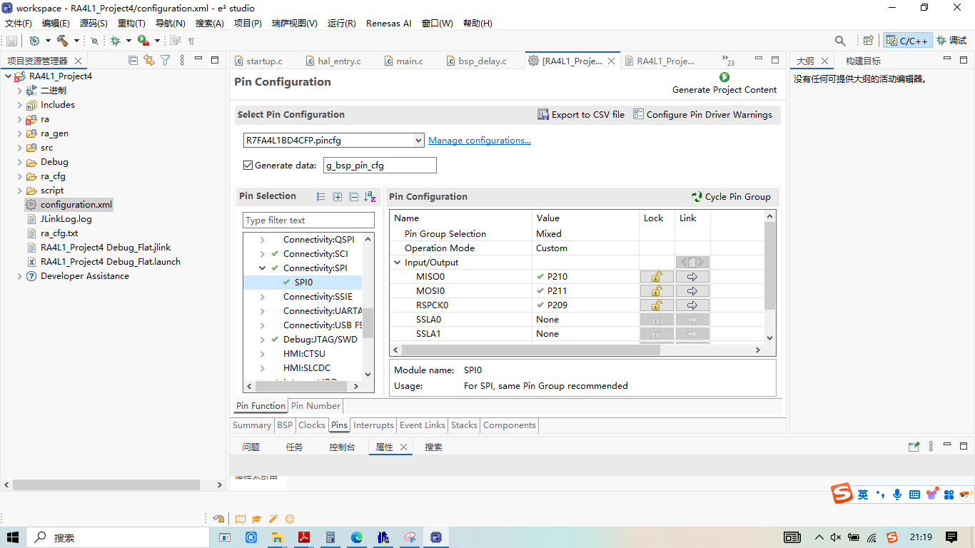The height and width of the screenshot is (548, 975).
Task: Click the Save toolbar icon
Action: (x=11, y=41)
